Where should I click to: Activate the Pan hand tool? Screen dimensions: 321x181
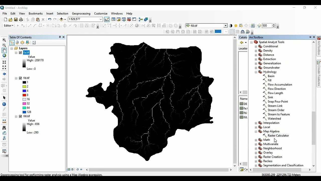(4, 50)
